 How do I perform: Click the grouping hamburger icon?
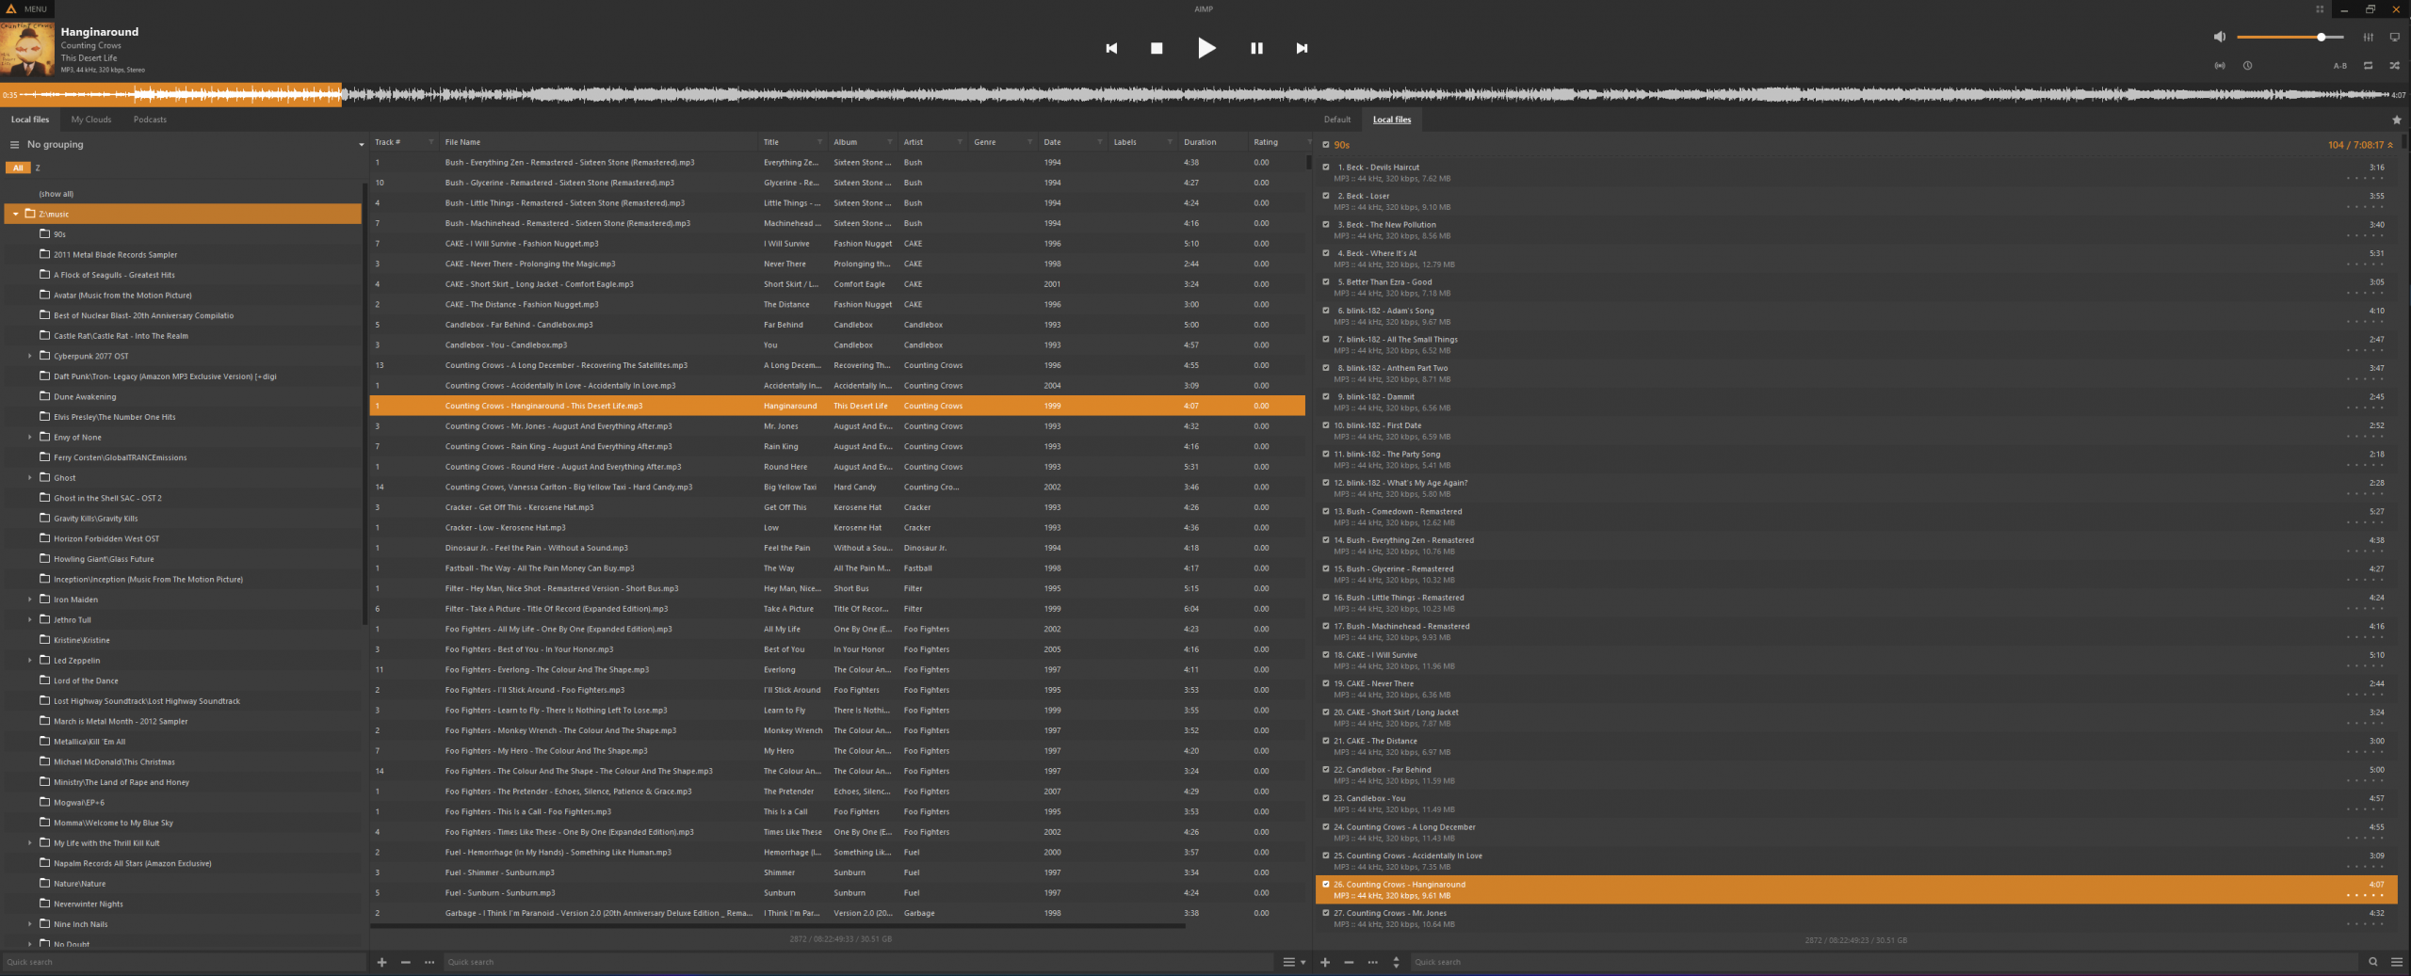click(x=14, y=145)
